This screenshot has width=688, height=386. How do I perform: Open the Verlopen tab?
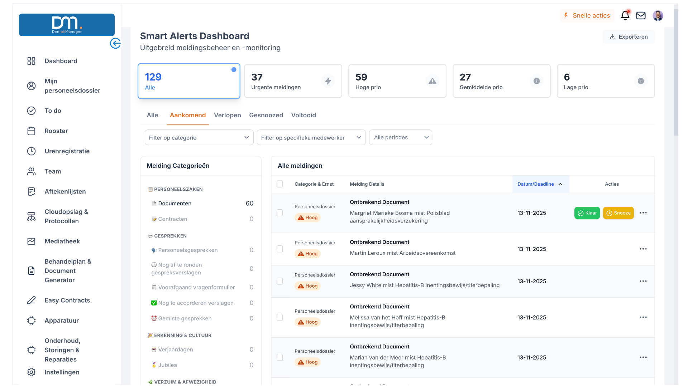227,115
